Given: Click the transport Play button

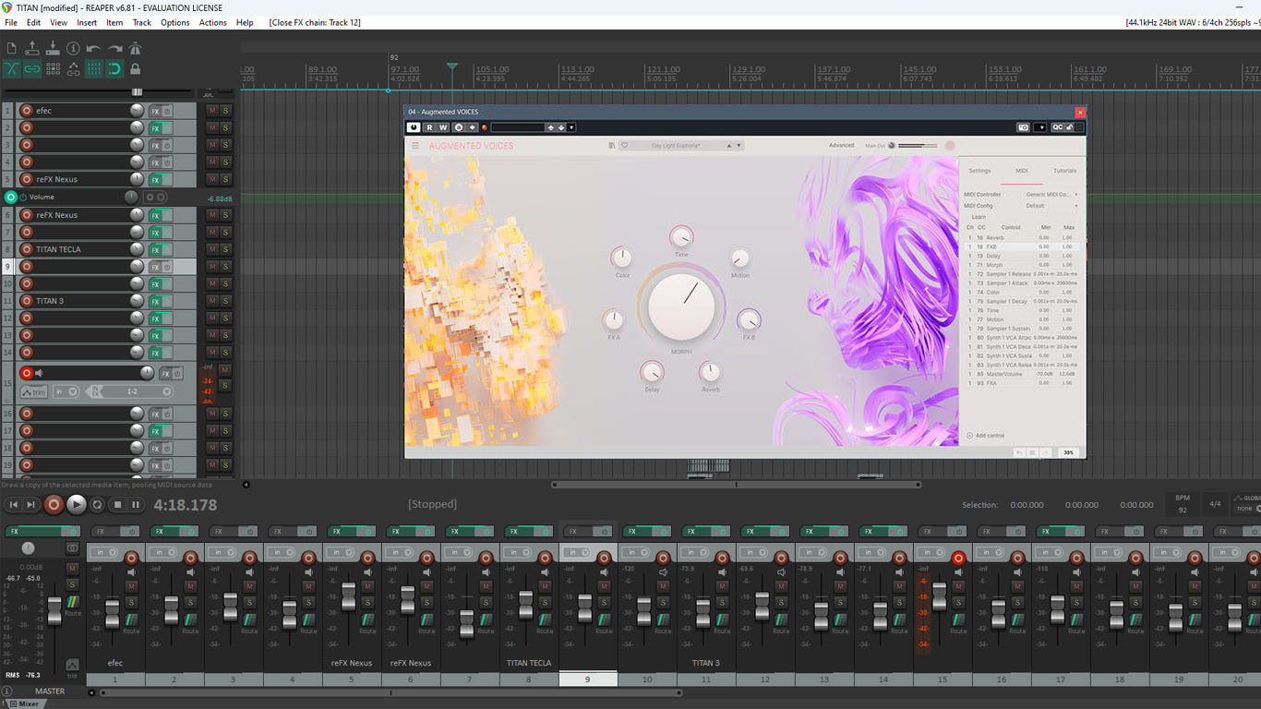Looking at the screenshot, I should click(x=77, y=504).
